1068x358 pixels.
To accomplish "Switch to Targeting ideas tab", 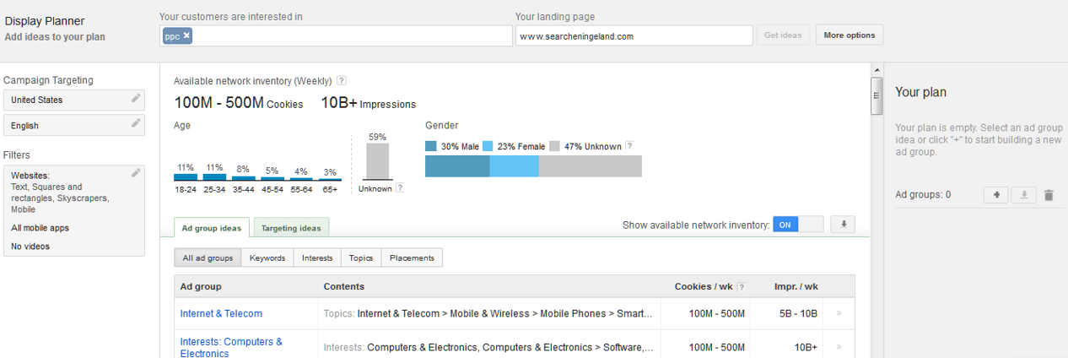I will pyautogui.click(x=291, y=229).
